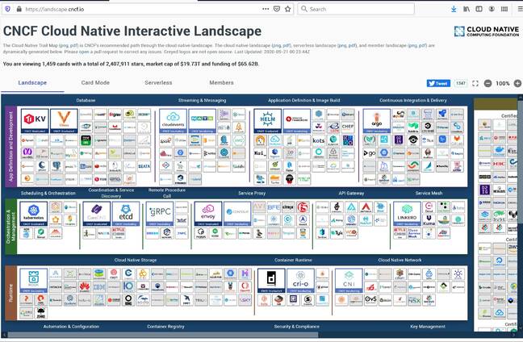Screen dimensions: 523x342
Task: Open the Operator Framework card
Action: point(297,121)
